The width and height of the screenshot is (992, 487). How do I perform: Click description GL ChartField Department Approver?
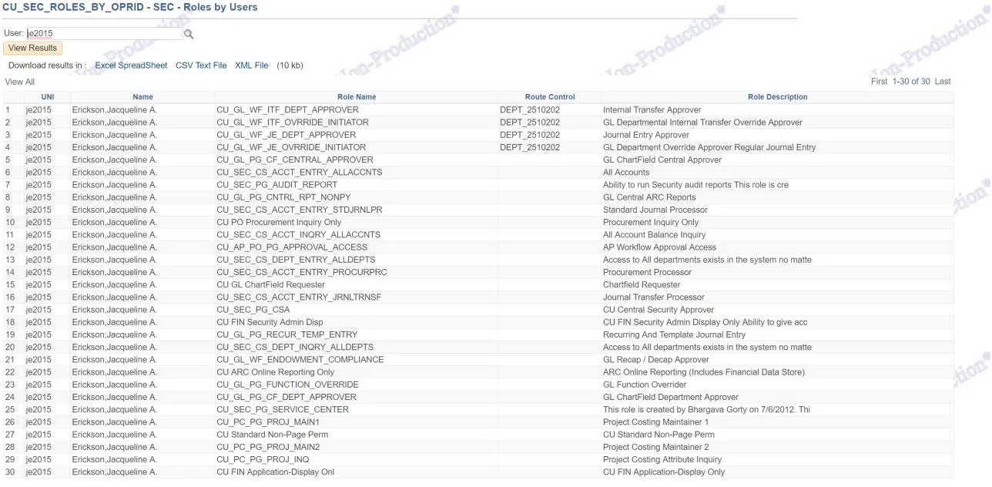(671, 397)
